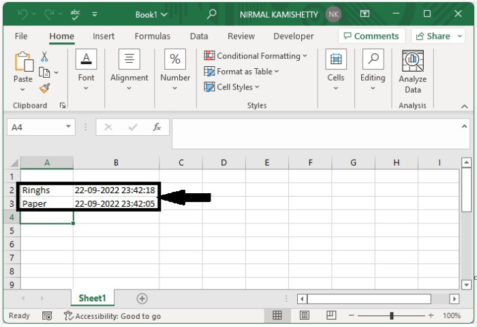This screenshot has height=327, width=477.
Task: Open Customize Quick Access Toolbar menu
Action: pos(95,14)
